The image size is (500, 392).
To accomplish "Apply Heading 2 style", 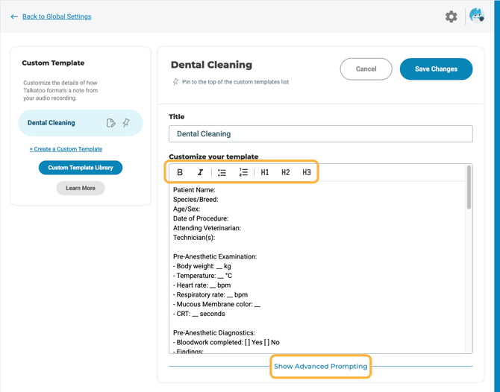I will [x=286, y=172].
